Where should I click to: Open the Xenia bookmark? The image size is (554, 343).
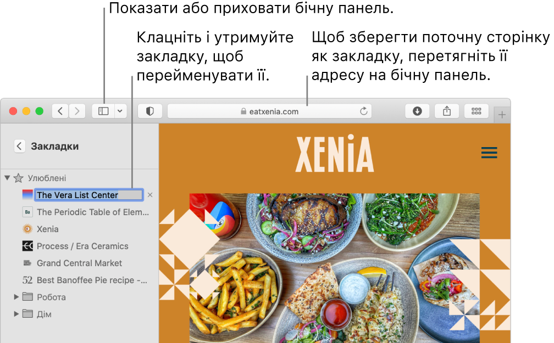tap(47, 229)
